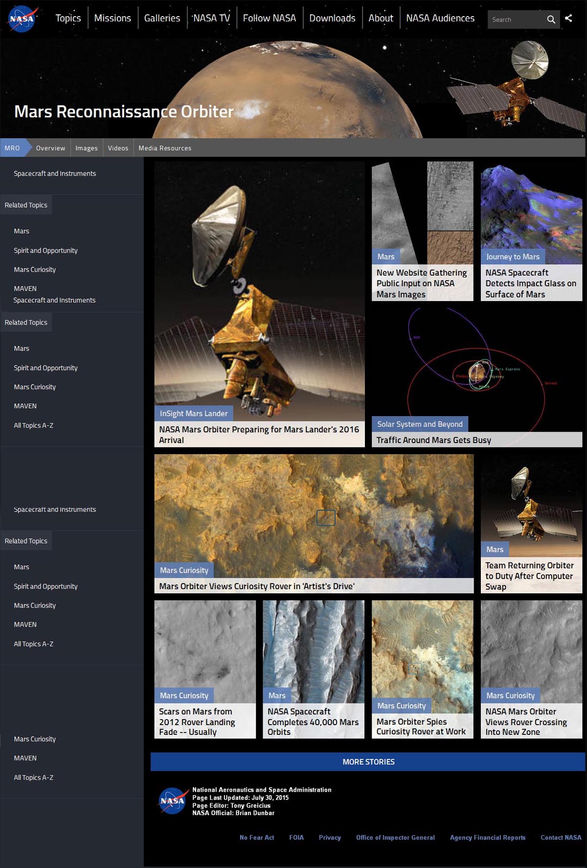Open the orbiter image for the Mars Lander's 2016 Arrival story
The width and height of the screenshot is (587, 868).
pos(259,284)
